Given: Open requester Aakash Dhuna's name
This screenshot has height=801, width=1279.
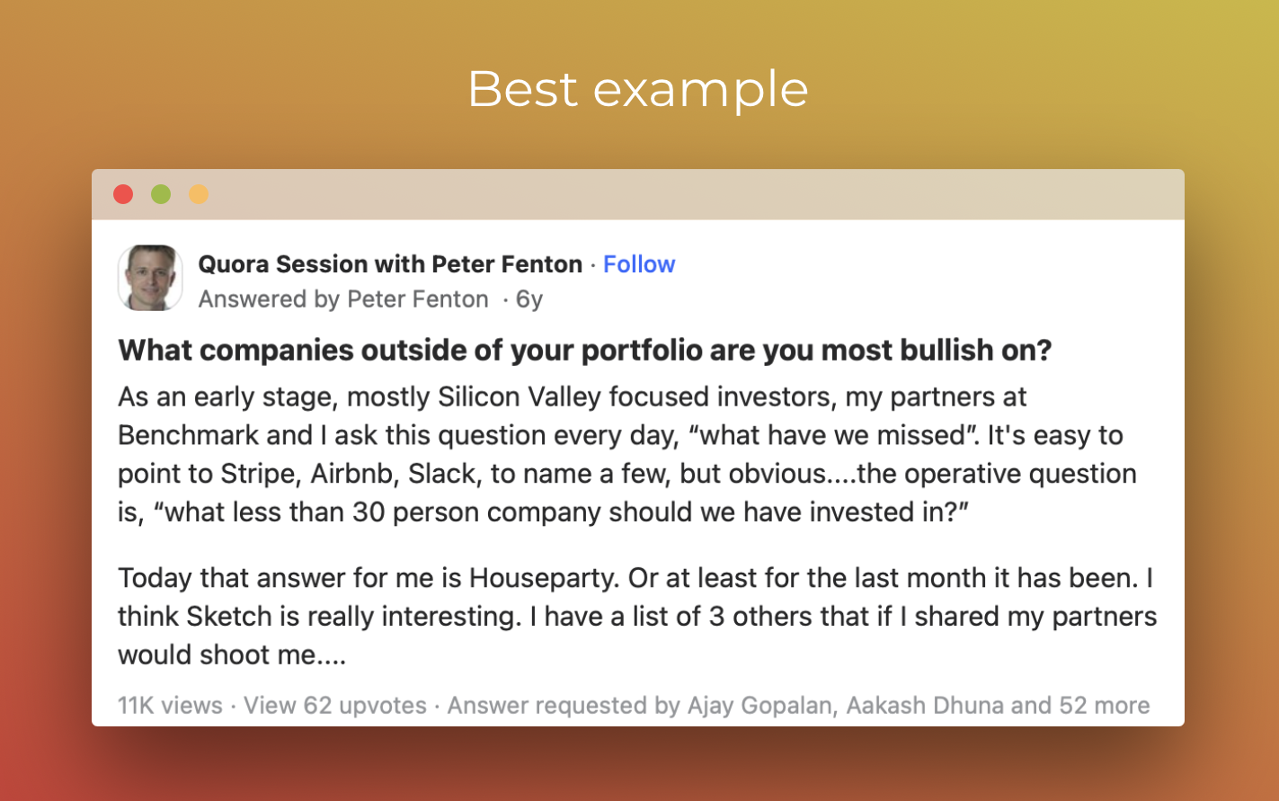Looking at the screenshot, I should (x=923, y=706).
